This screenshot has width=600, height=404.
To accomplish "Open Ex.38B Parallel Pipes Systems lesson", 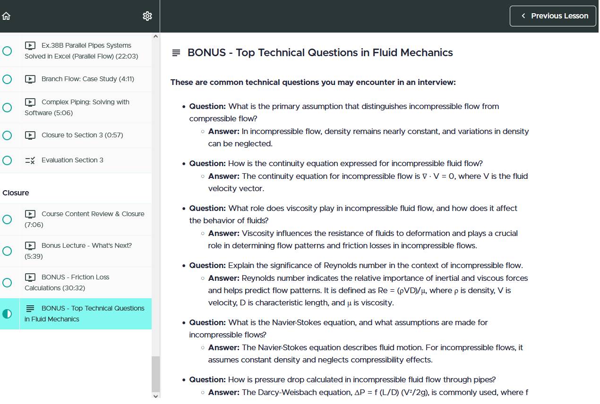I will click(x=76, y=51).
